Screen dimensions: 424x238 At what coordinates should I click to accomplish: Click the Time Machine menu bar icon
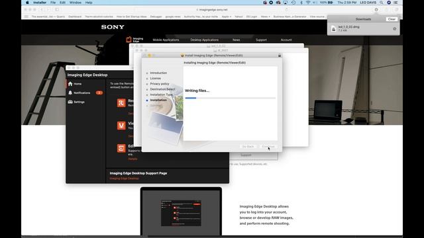point(293,3)
